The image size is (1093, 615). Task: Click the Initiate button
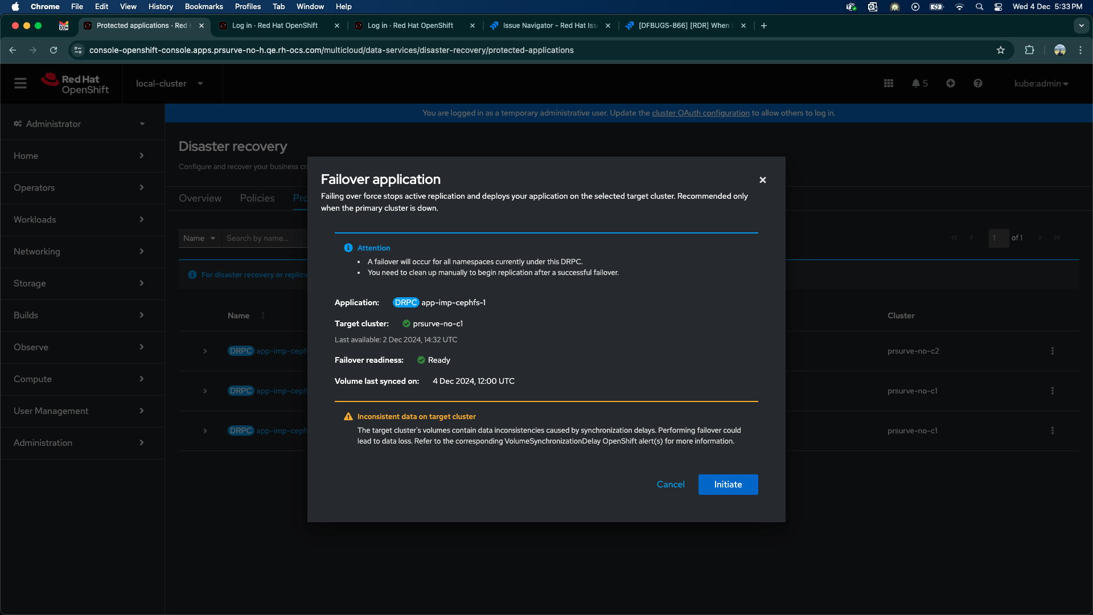coord(728,485)
